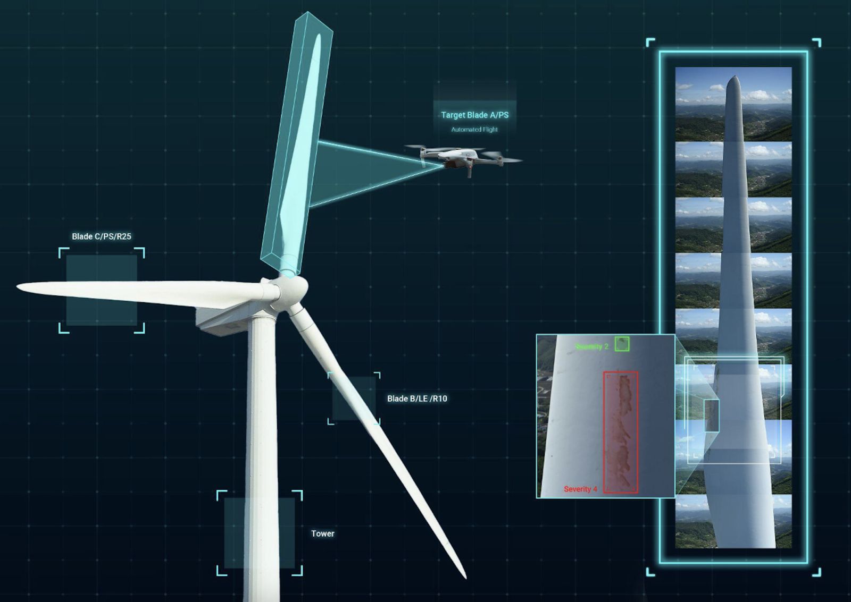Select the Severity 2 green defect box
The width and height of the screenshot is (851, 602).
tap(622, 344)
